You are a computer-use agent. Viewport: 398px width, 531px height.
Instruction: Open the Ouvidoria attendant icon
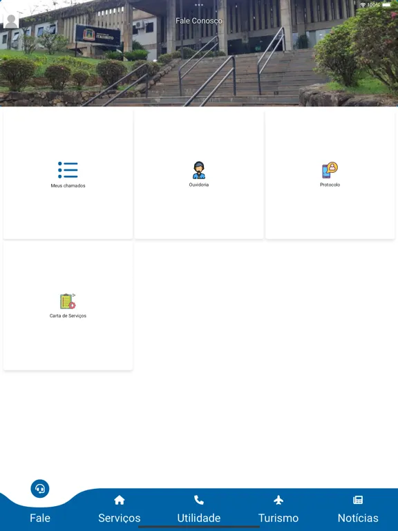tap(199, 170)
